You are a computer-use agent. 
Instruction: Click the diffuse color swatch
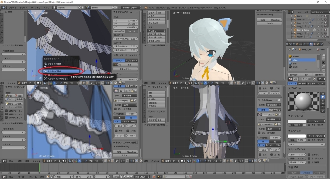tap(297, 121)
